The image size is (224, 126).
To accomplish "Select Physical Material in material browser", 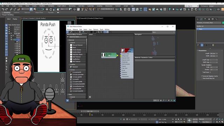I will click(77, 45).
